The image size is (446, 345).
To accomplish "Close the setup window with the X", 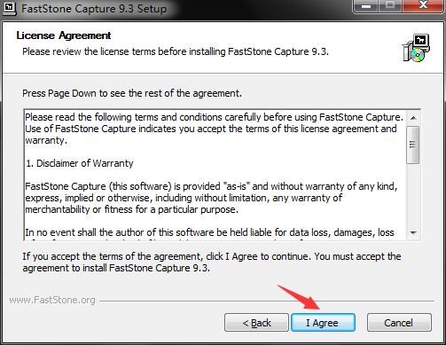I will [x=423, y=6].
